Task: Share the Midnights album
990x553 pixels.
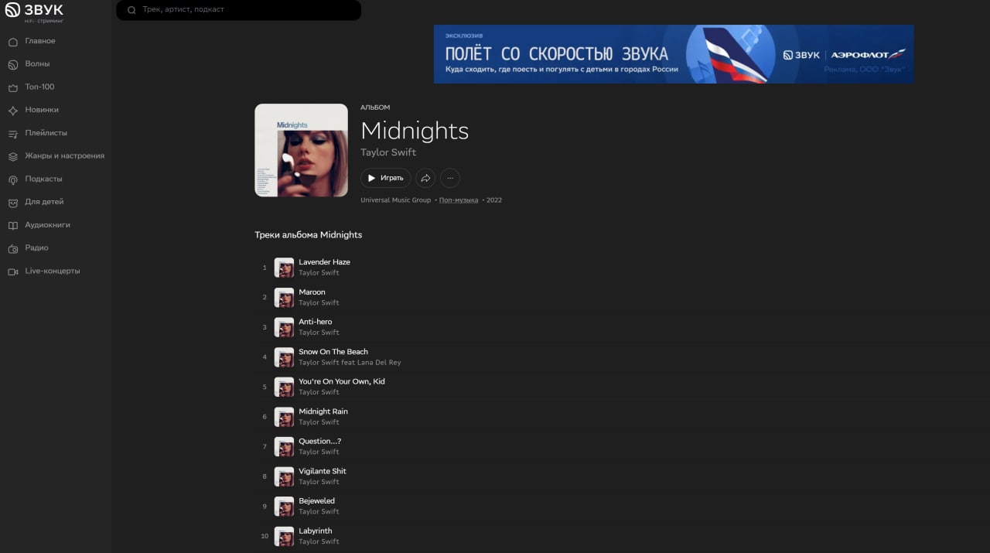Action: click(425, 178)
